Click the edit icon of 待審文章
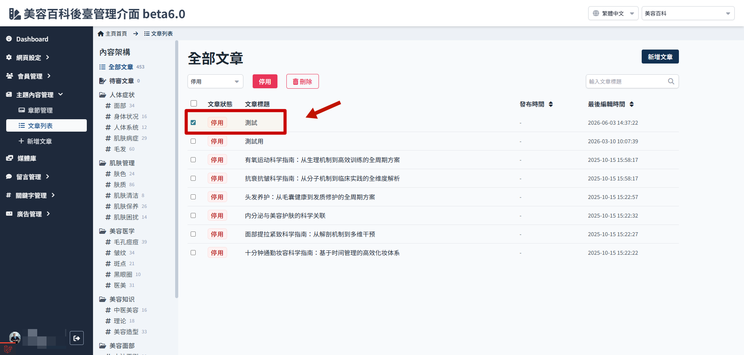 click(103, 81)
